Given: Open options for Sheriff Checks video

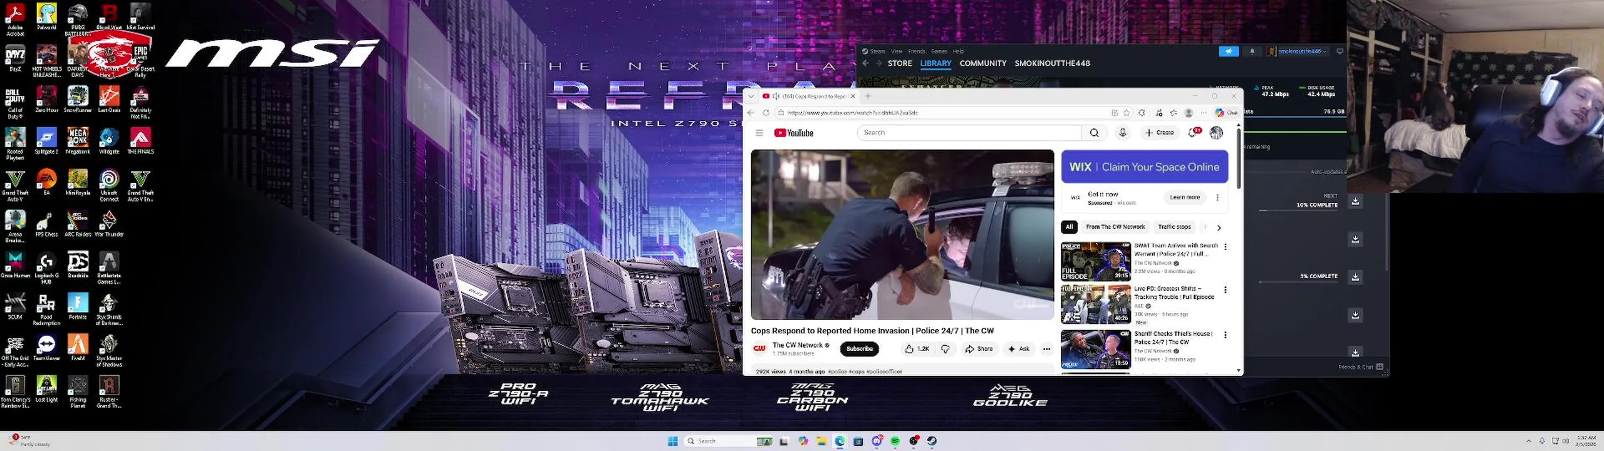Looking at the screenshot, I should 1226,335.
